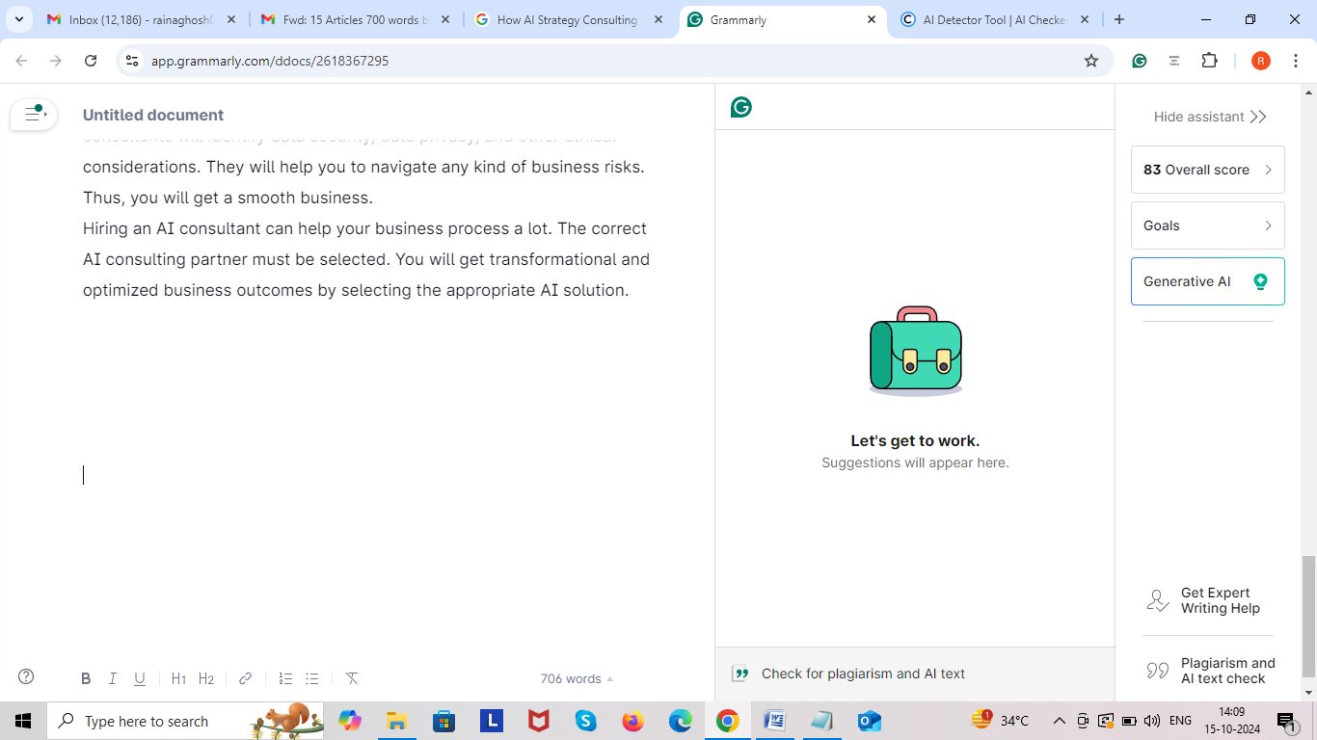This screenshot has width=1317, height=740.
Task: Open the help question mark icon
Action: [x=26, y=676]
